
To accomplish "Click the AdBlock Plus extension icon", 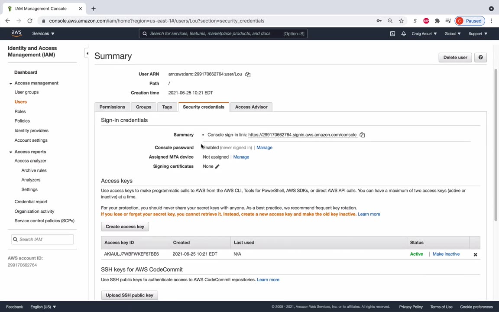I will coord(426,21).
